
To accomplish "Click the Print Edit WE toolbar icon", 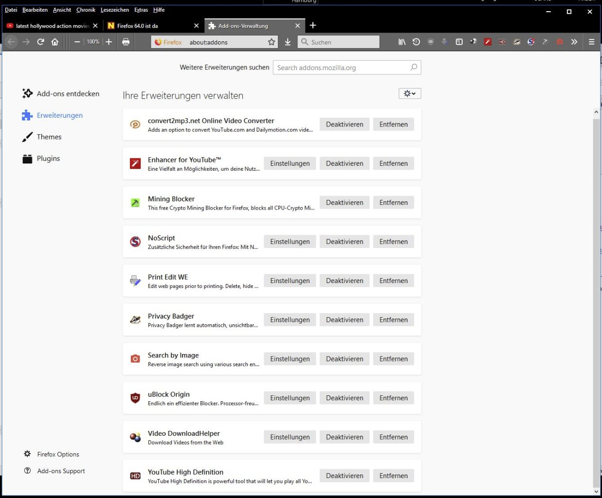I will (444, 42).
